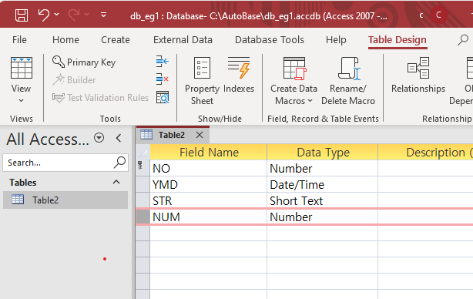Viewport: 473px width, 299px height.
Task: Open Create Data Macros dropdown
Action: (x=294, y=81)
